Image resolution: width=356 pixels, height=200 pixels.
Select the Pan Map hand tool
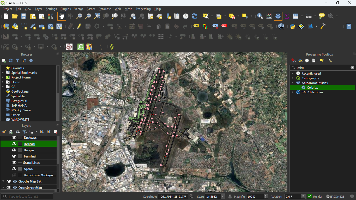point(62,16)
